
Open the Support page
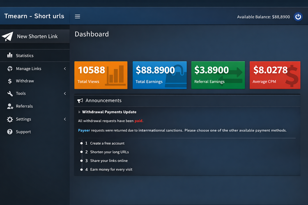coord(35,132)
